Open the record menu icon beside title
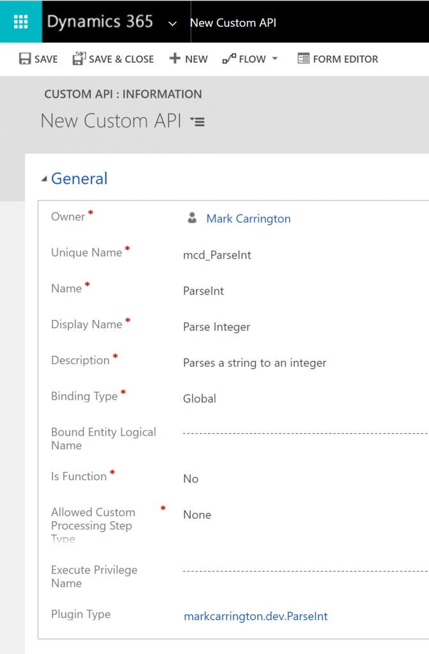This screenshot has height=654, width=429. tap(199, 121)
